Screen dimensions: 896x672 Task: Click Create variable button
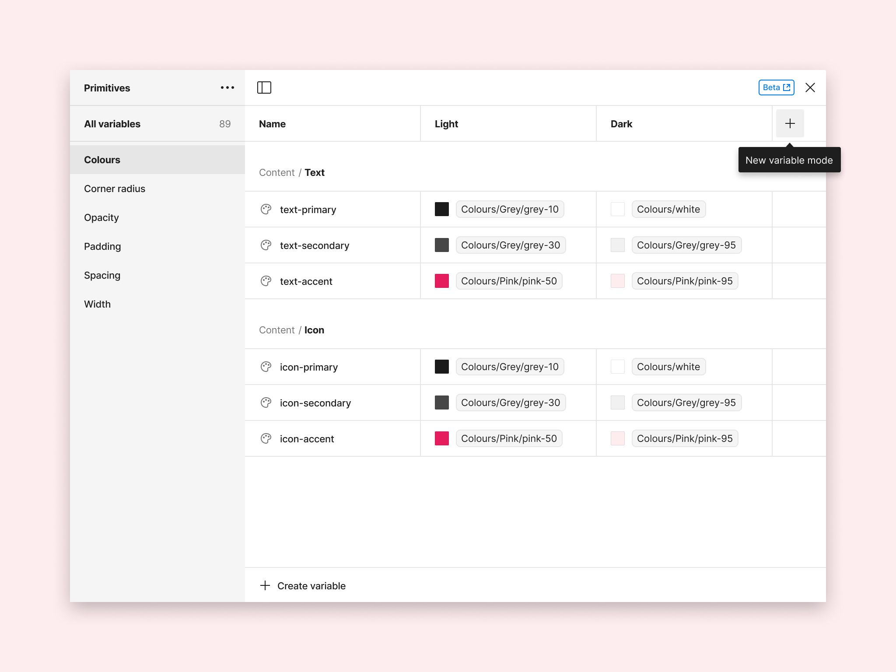[311, 585]
